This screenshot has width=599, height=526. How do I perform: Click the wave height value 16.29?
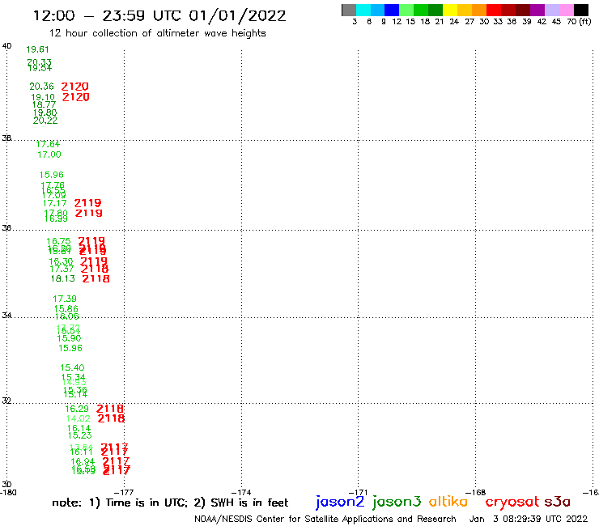tap(77, 409)
